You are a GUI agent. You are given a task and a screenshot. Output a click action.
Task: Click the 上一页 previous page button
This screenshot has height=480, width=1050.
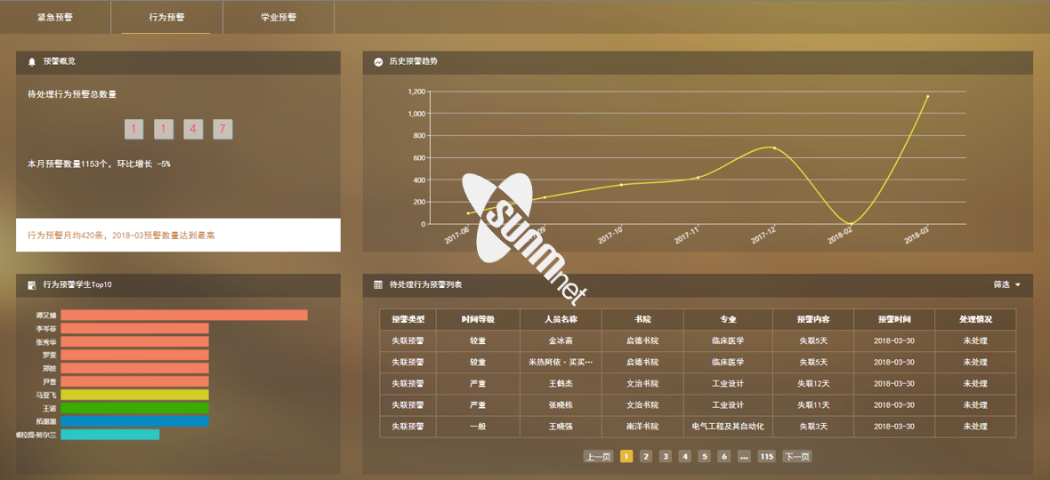[598, 457]
